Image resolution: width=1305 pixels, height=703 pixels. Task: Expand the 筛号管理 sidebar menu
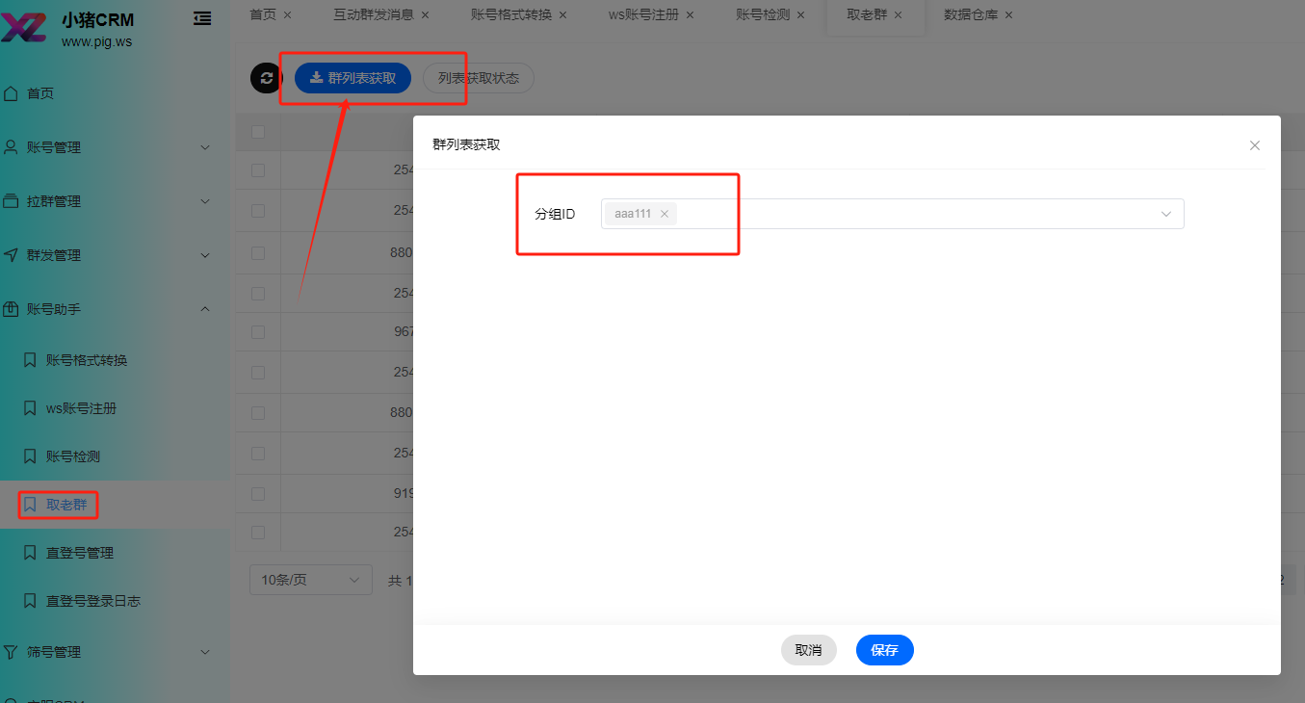pyautogui.click(x=205, y=652)
